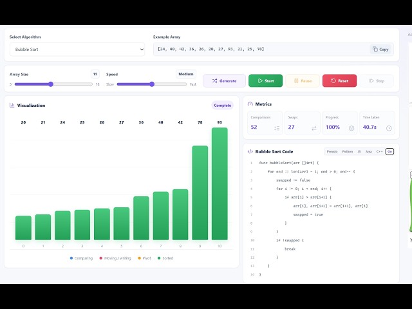This screenshot has width=412, height=309.
Task: Click the Comparisons value 52
Action: [x=254, y=127]
